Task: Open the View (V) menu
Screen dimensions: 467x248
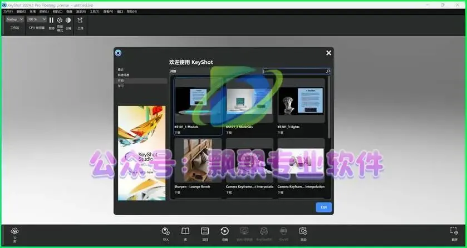Action: tap(108, 12)
